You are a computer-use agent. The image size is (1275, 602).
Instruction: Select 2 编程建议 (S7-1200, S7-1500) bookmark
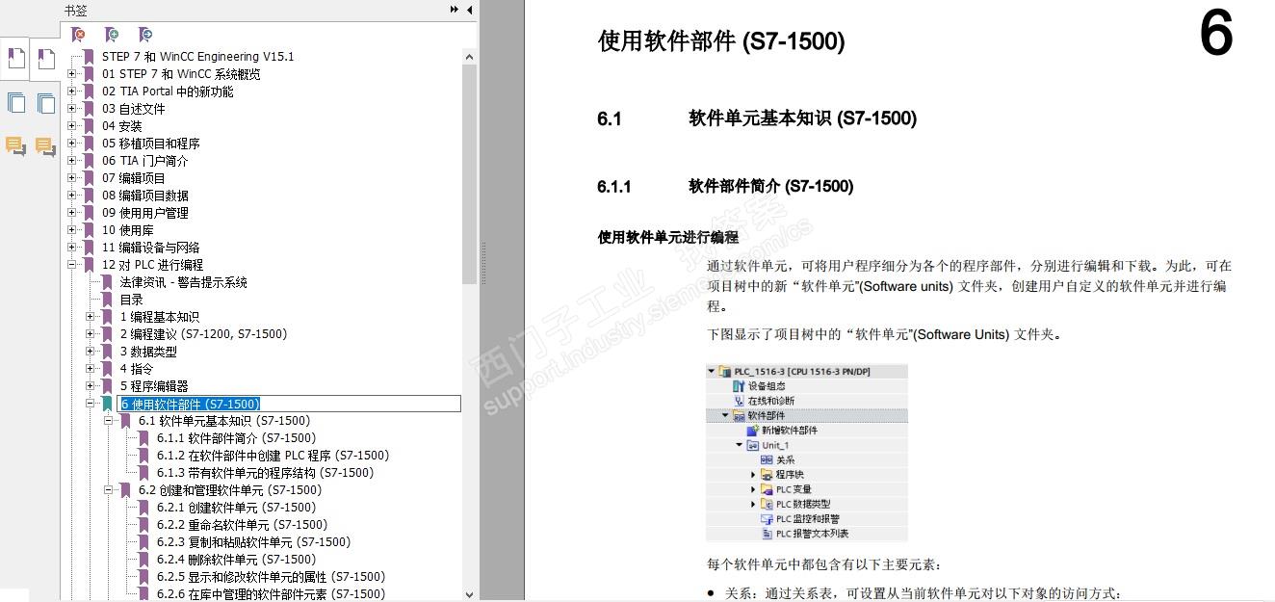click(203, 334)
